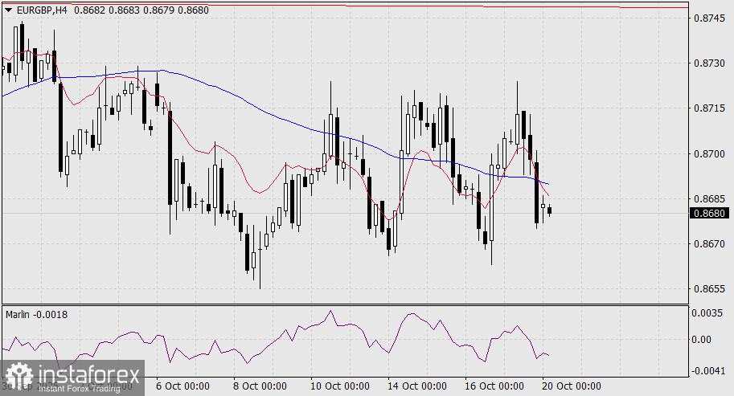Viewport: 734px width, 396px height.
Task: Click the 0.8670 price axis label
Action: tap(708, 243)
